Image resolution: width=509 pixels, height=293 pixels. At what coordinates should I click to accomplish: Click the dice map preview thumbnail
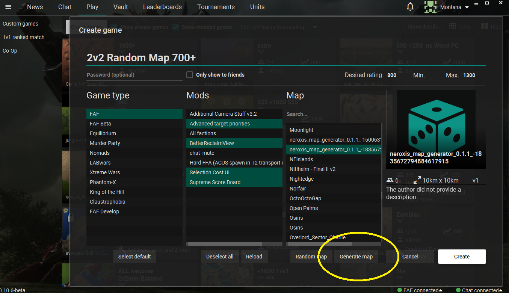point(436,129)
